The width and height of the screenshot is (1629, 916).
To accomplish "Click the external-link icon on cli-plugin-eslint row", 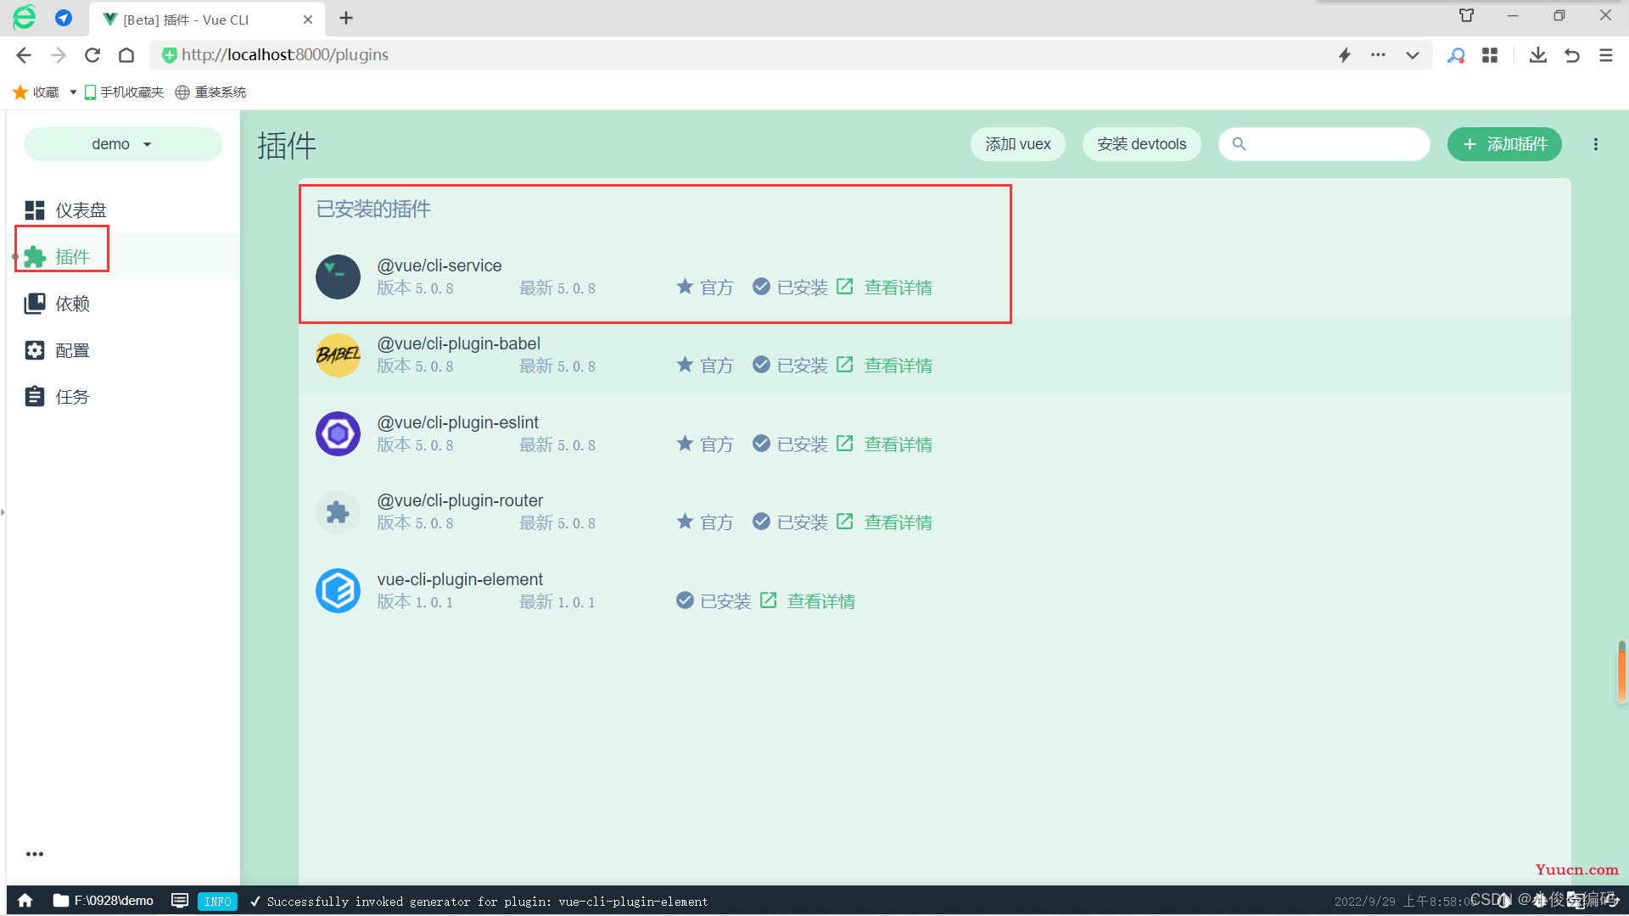I will [x=844, y=444].
